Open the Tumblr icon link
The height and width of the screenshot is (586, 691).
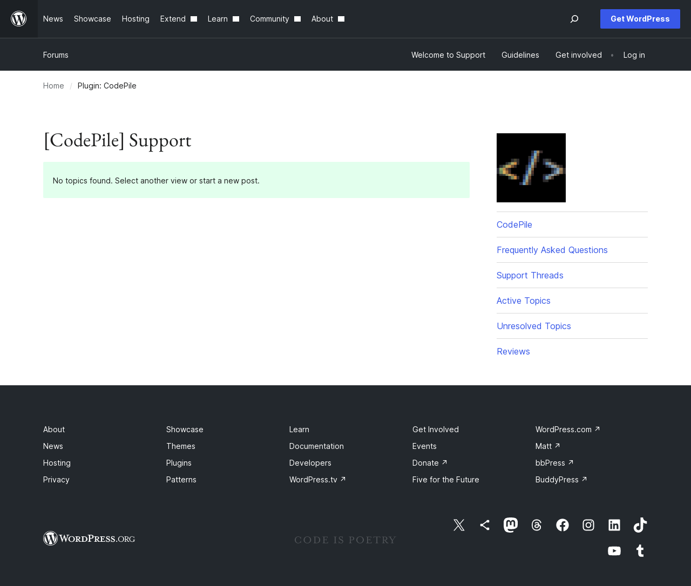click(640, 551)
